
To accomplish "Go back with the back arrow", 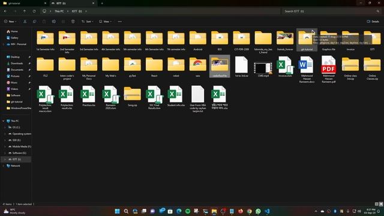I will coord(5,11).
